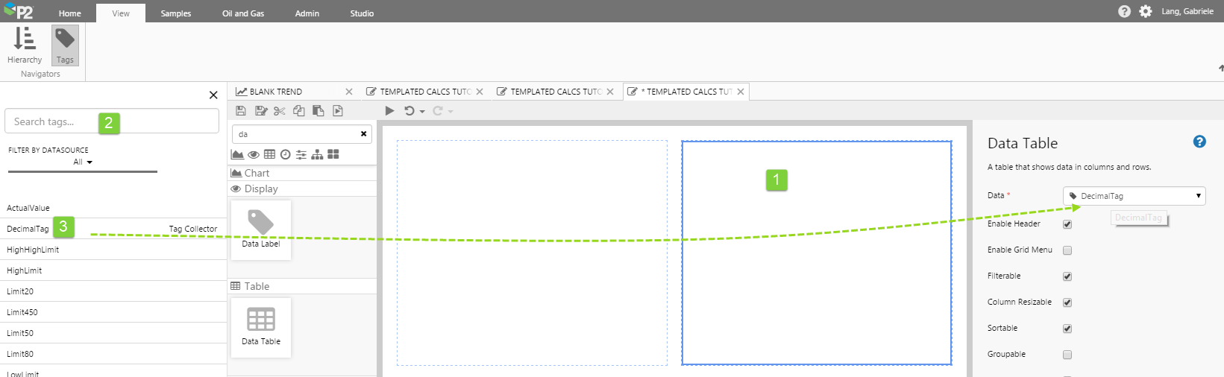Enable the Groupable checkbox
The height and width of the screenshot is (377, 1224).
[1067, 355]
